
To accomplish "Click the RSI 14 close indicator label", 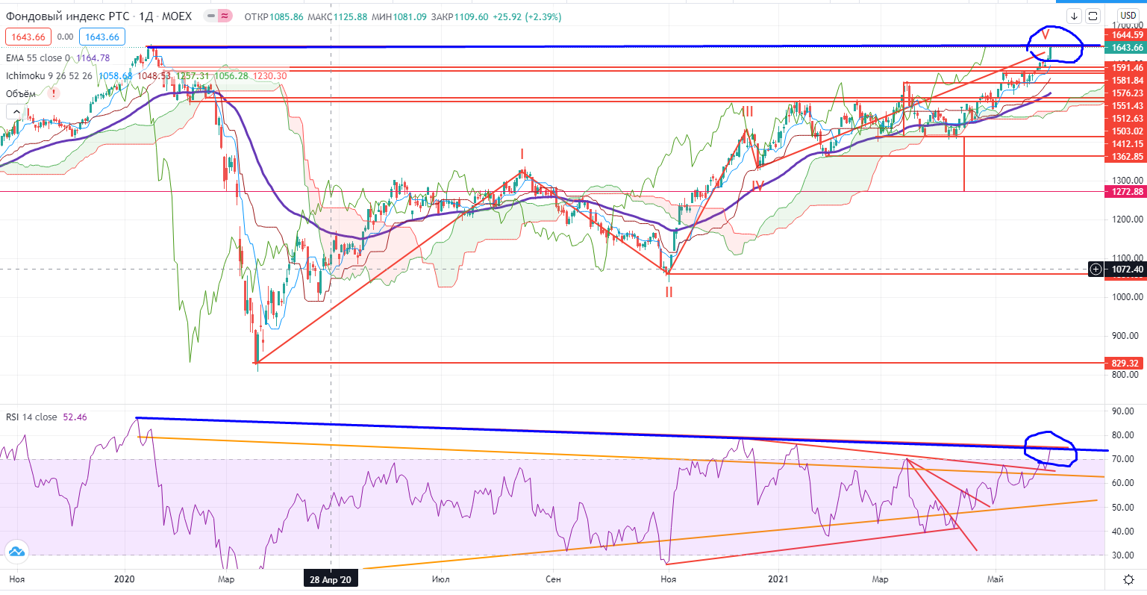I will click(x=31, y=417).
